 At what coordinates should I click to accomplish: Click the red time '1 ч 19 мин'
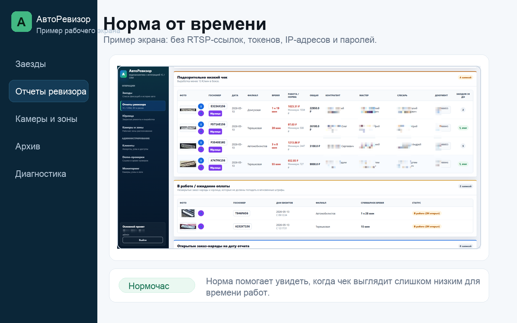point(275,109)
